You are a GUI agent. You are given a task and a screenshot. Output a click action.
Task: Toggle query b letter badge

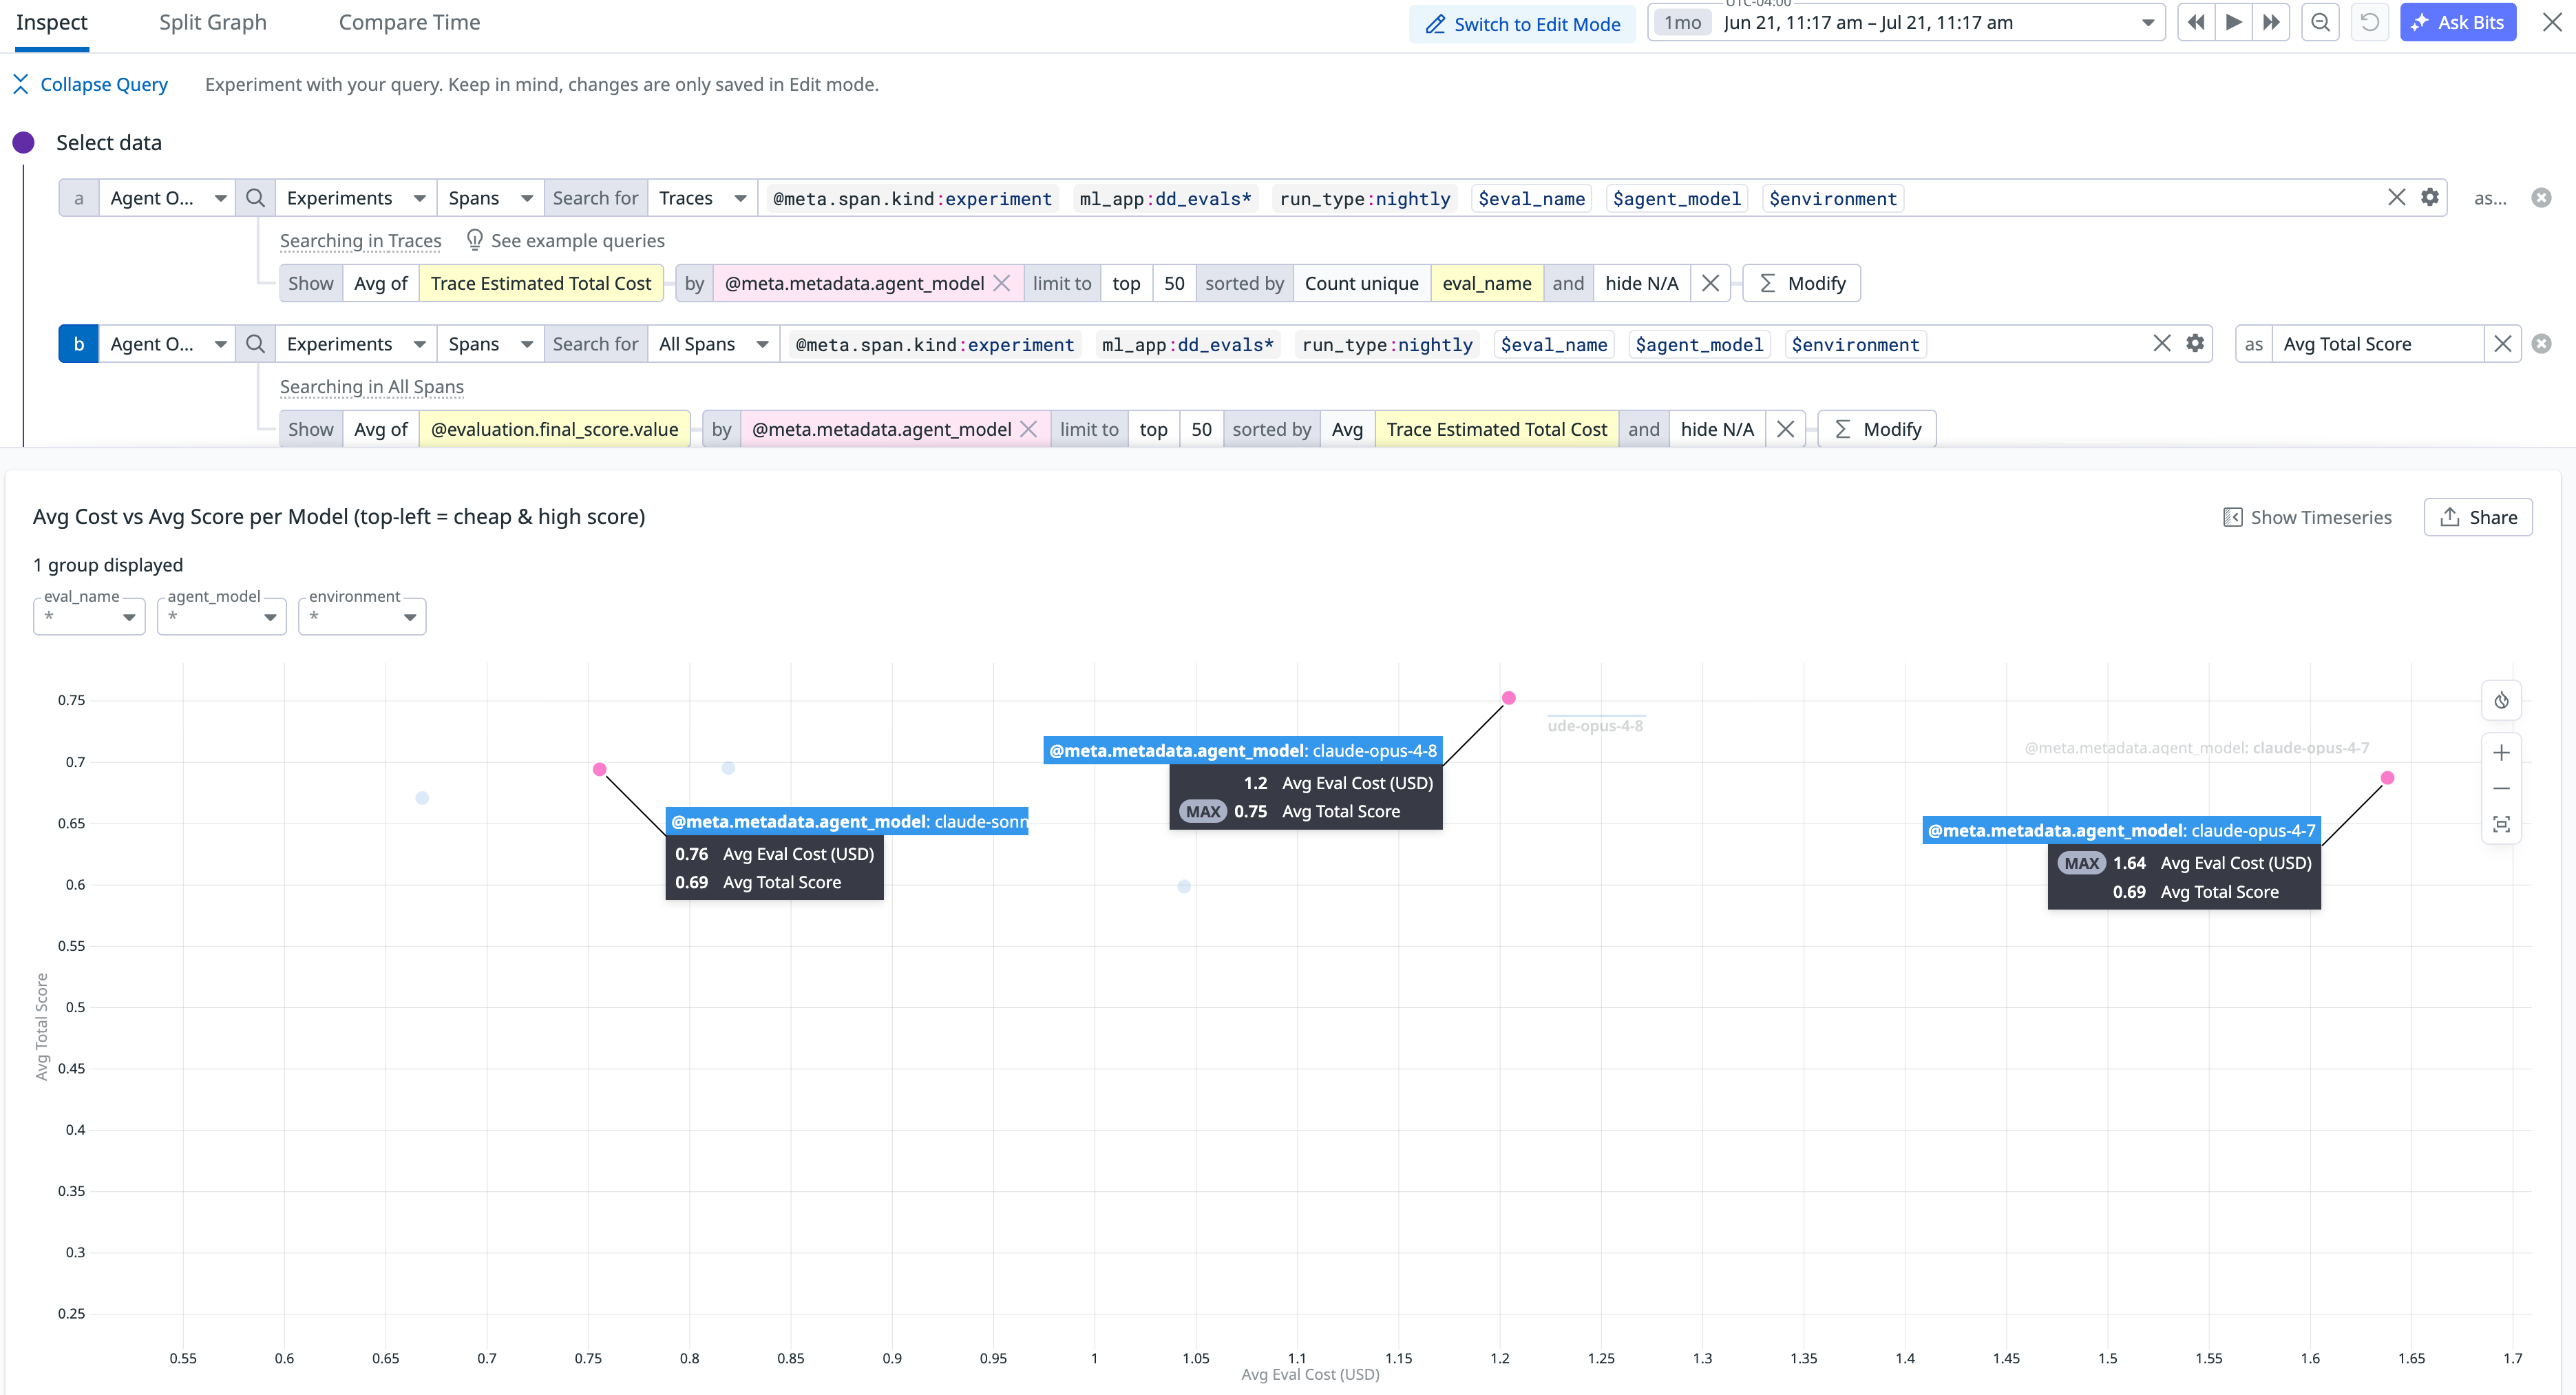click(x=79, y=344)
